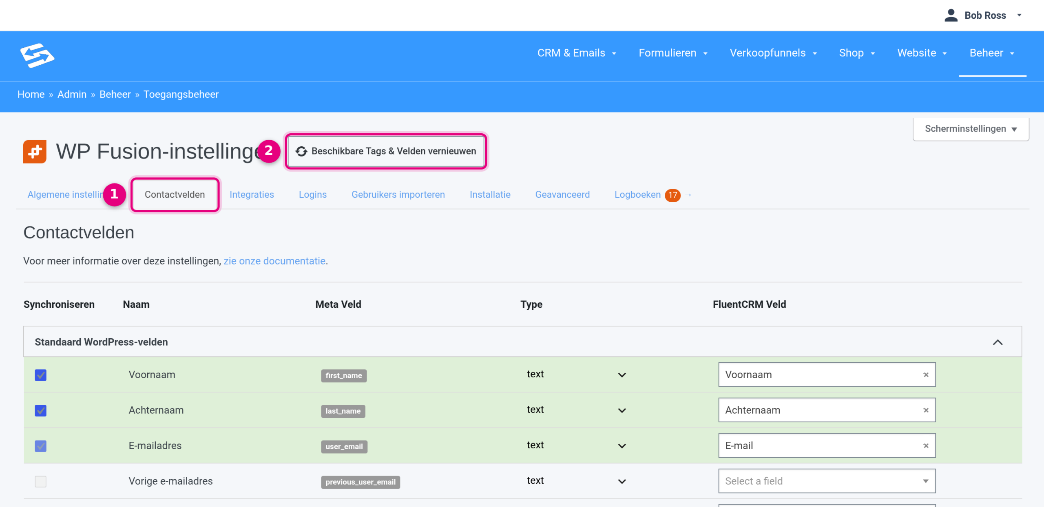Viewport: 1044px width, 507px height.
Task: Enable sync for Vorige e-mailadres
Action: point(41,481)
